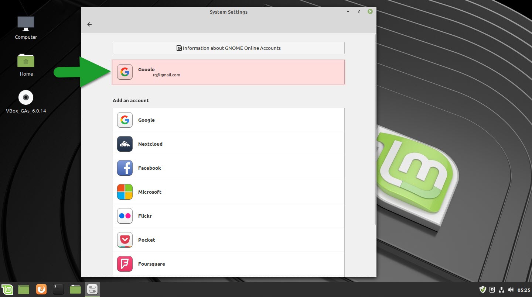This screenshot has height=297, width=532.
Task: Add a Flickr account
Action: pyautogui.click(x=229, y=216)
